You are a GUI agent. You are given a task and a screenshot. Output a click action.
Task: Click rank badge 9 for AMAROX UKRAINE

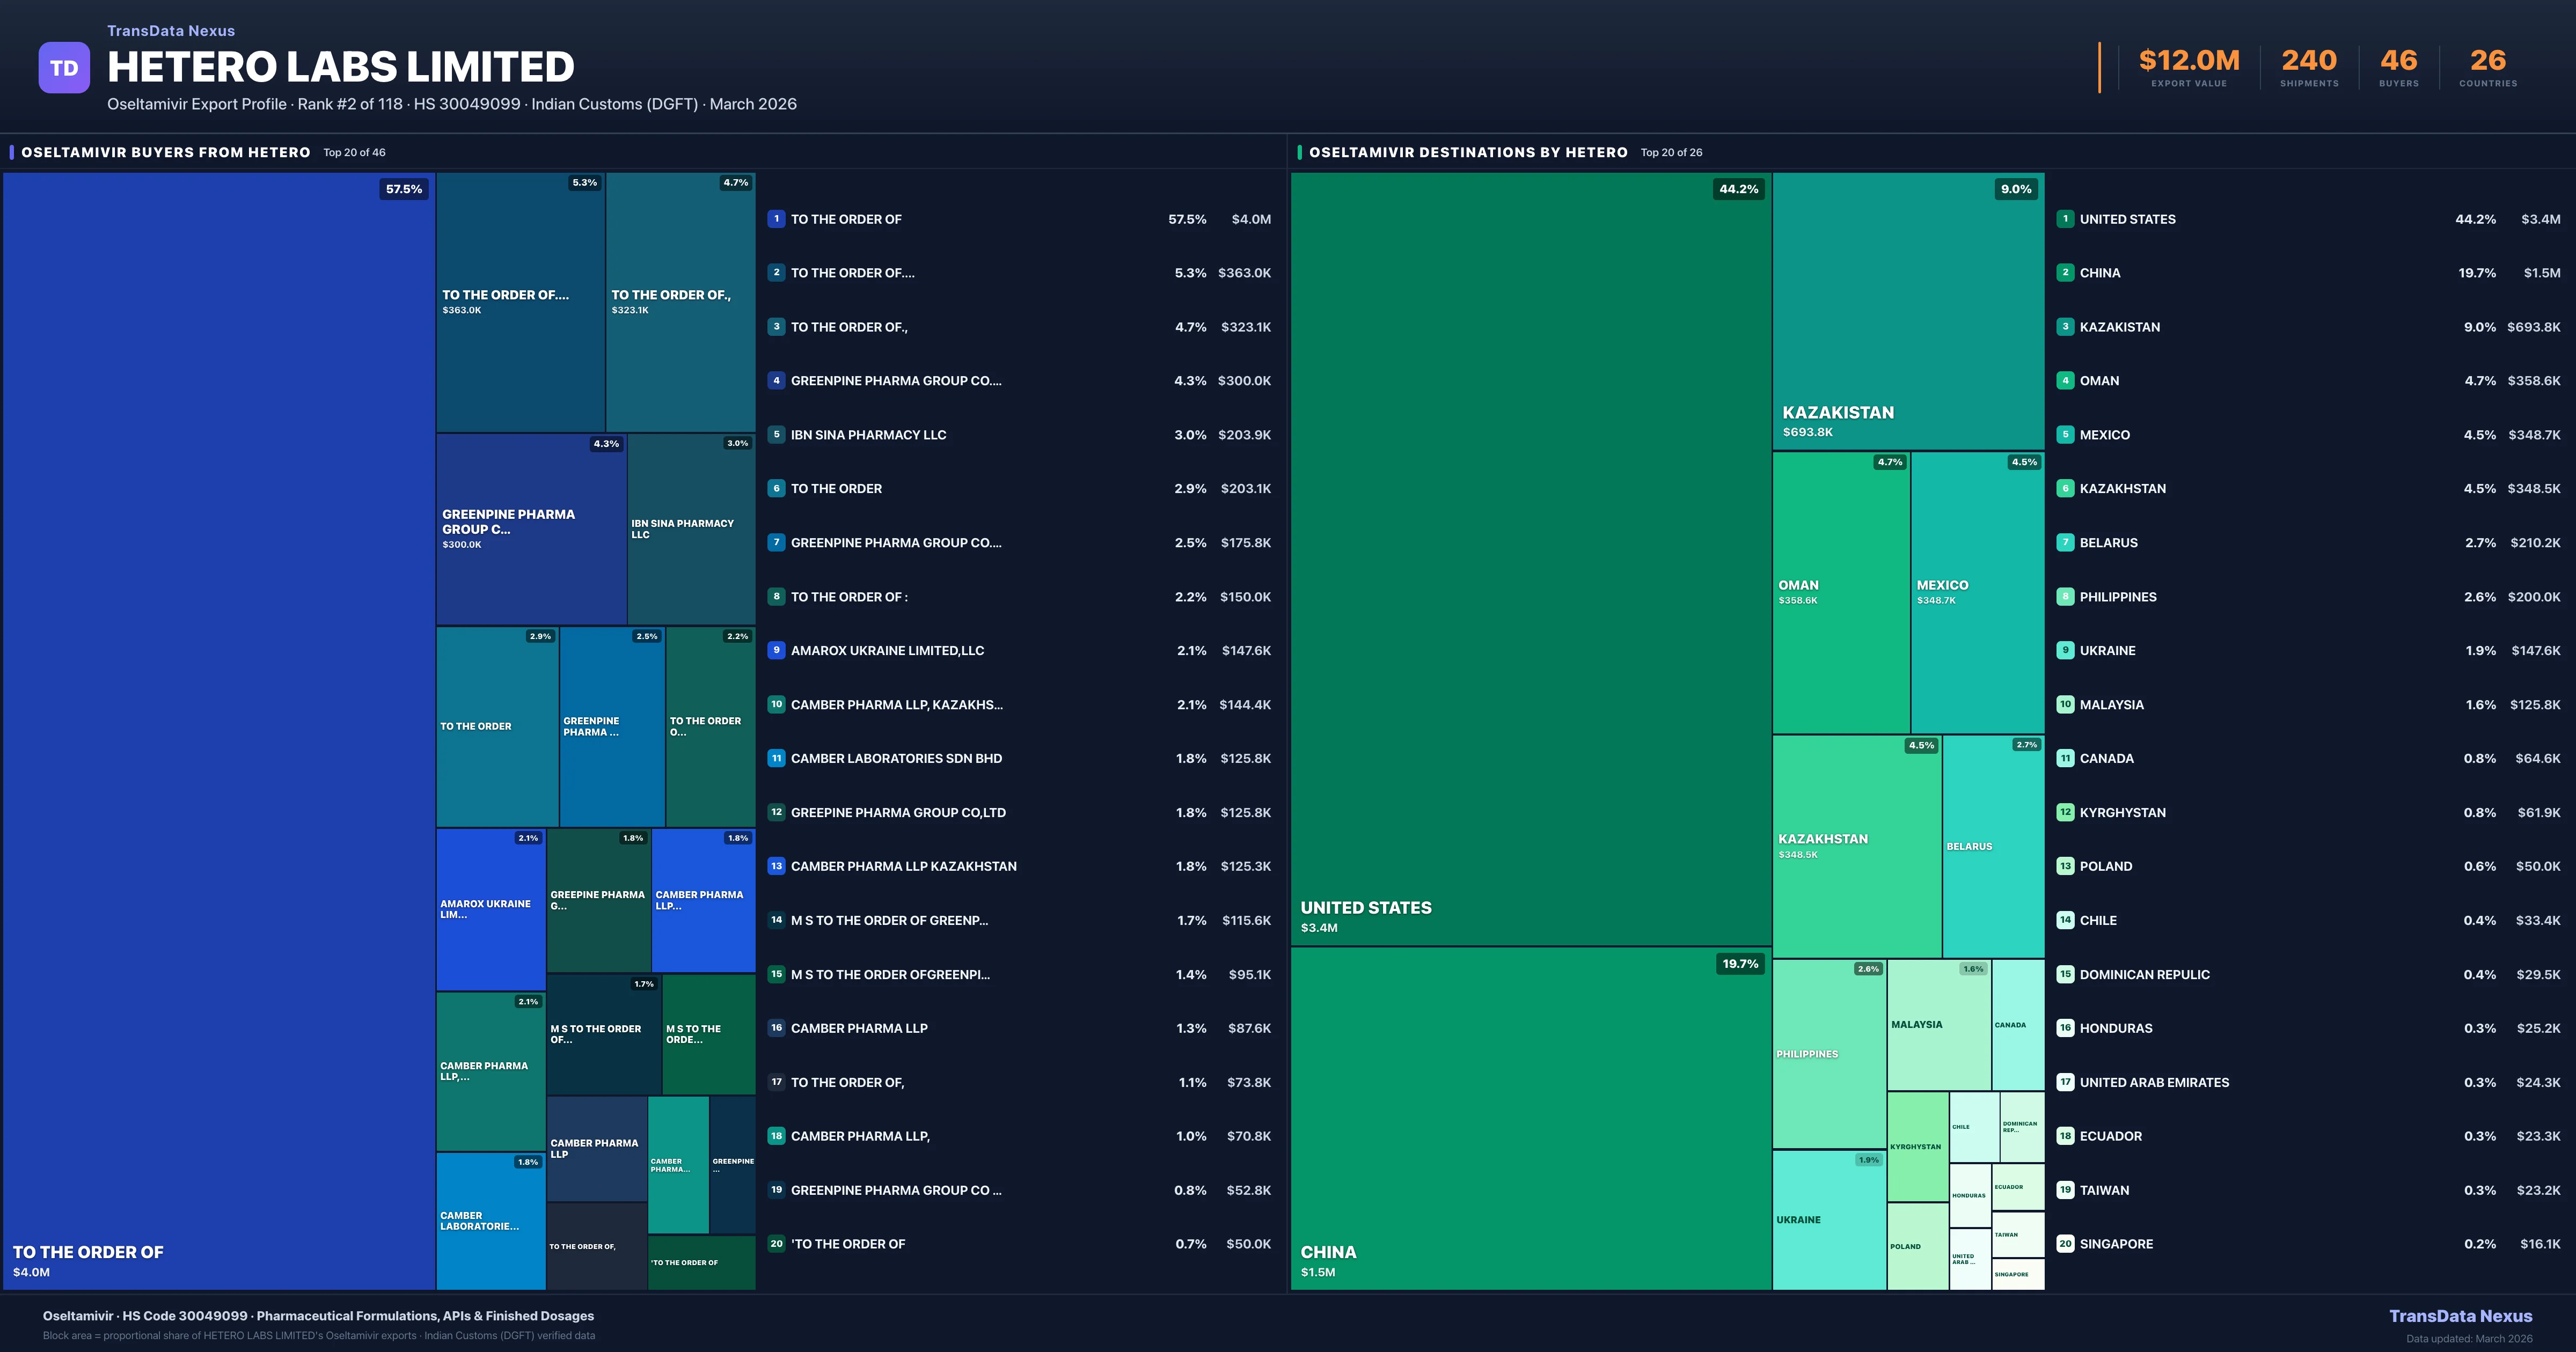point(776,650)
